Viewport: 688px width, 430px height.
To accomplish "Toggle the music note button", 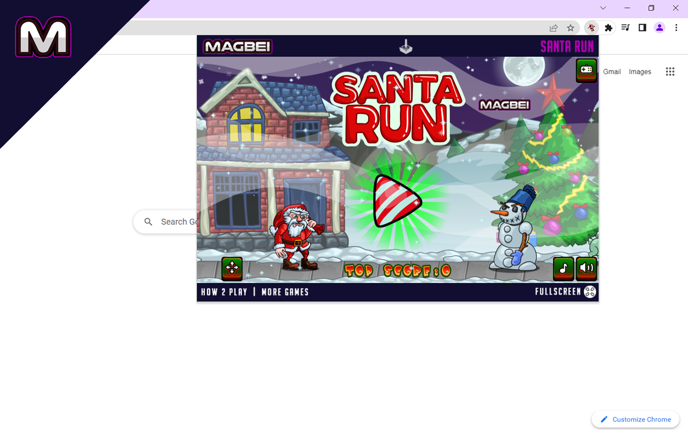I will 563,269.
